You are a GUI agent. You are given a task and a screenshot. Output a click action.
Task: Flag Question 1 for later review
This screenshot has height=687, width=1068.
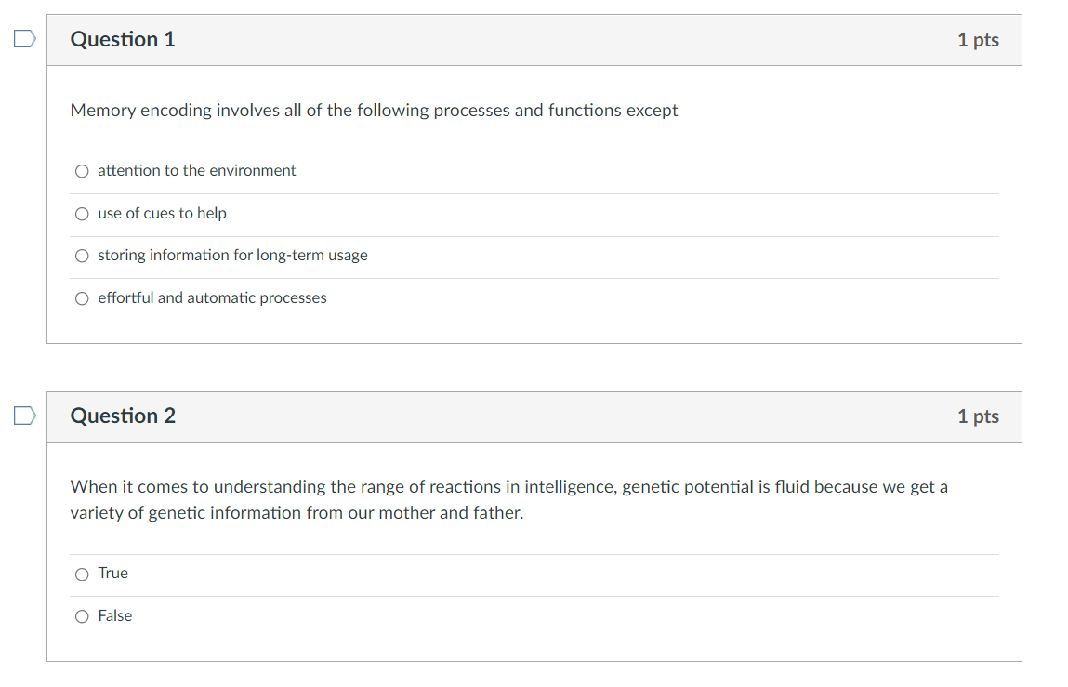click(23, 39)
